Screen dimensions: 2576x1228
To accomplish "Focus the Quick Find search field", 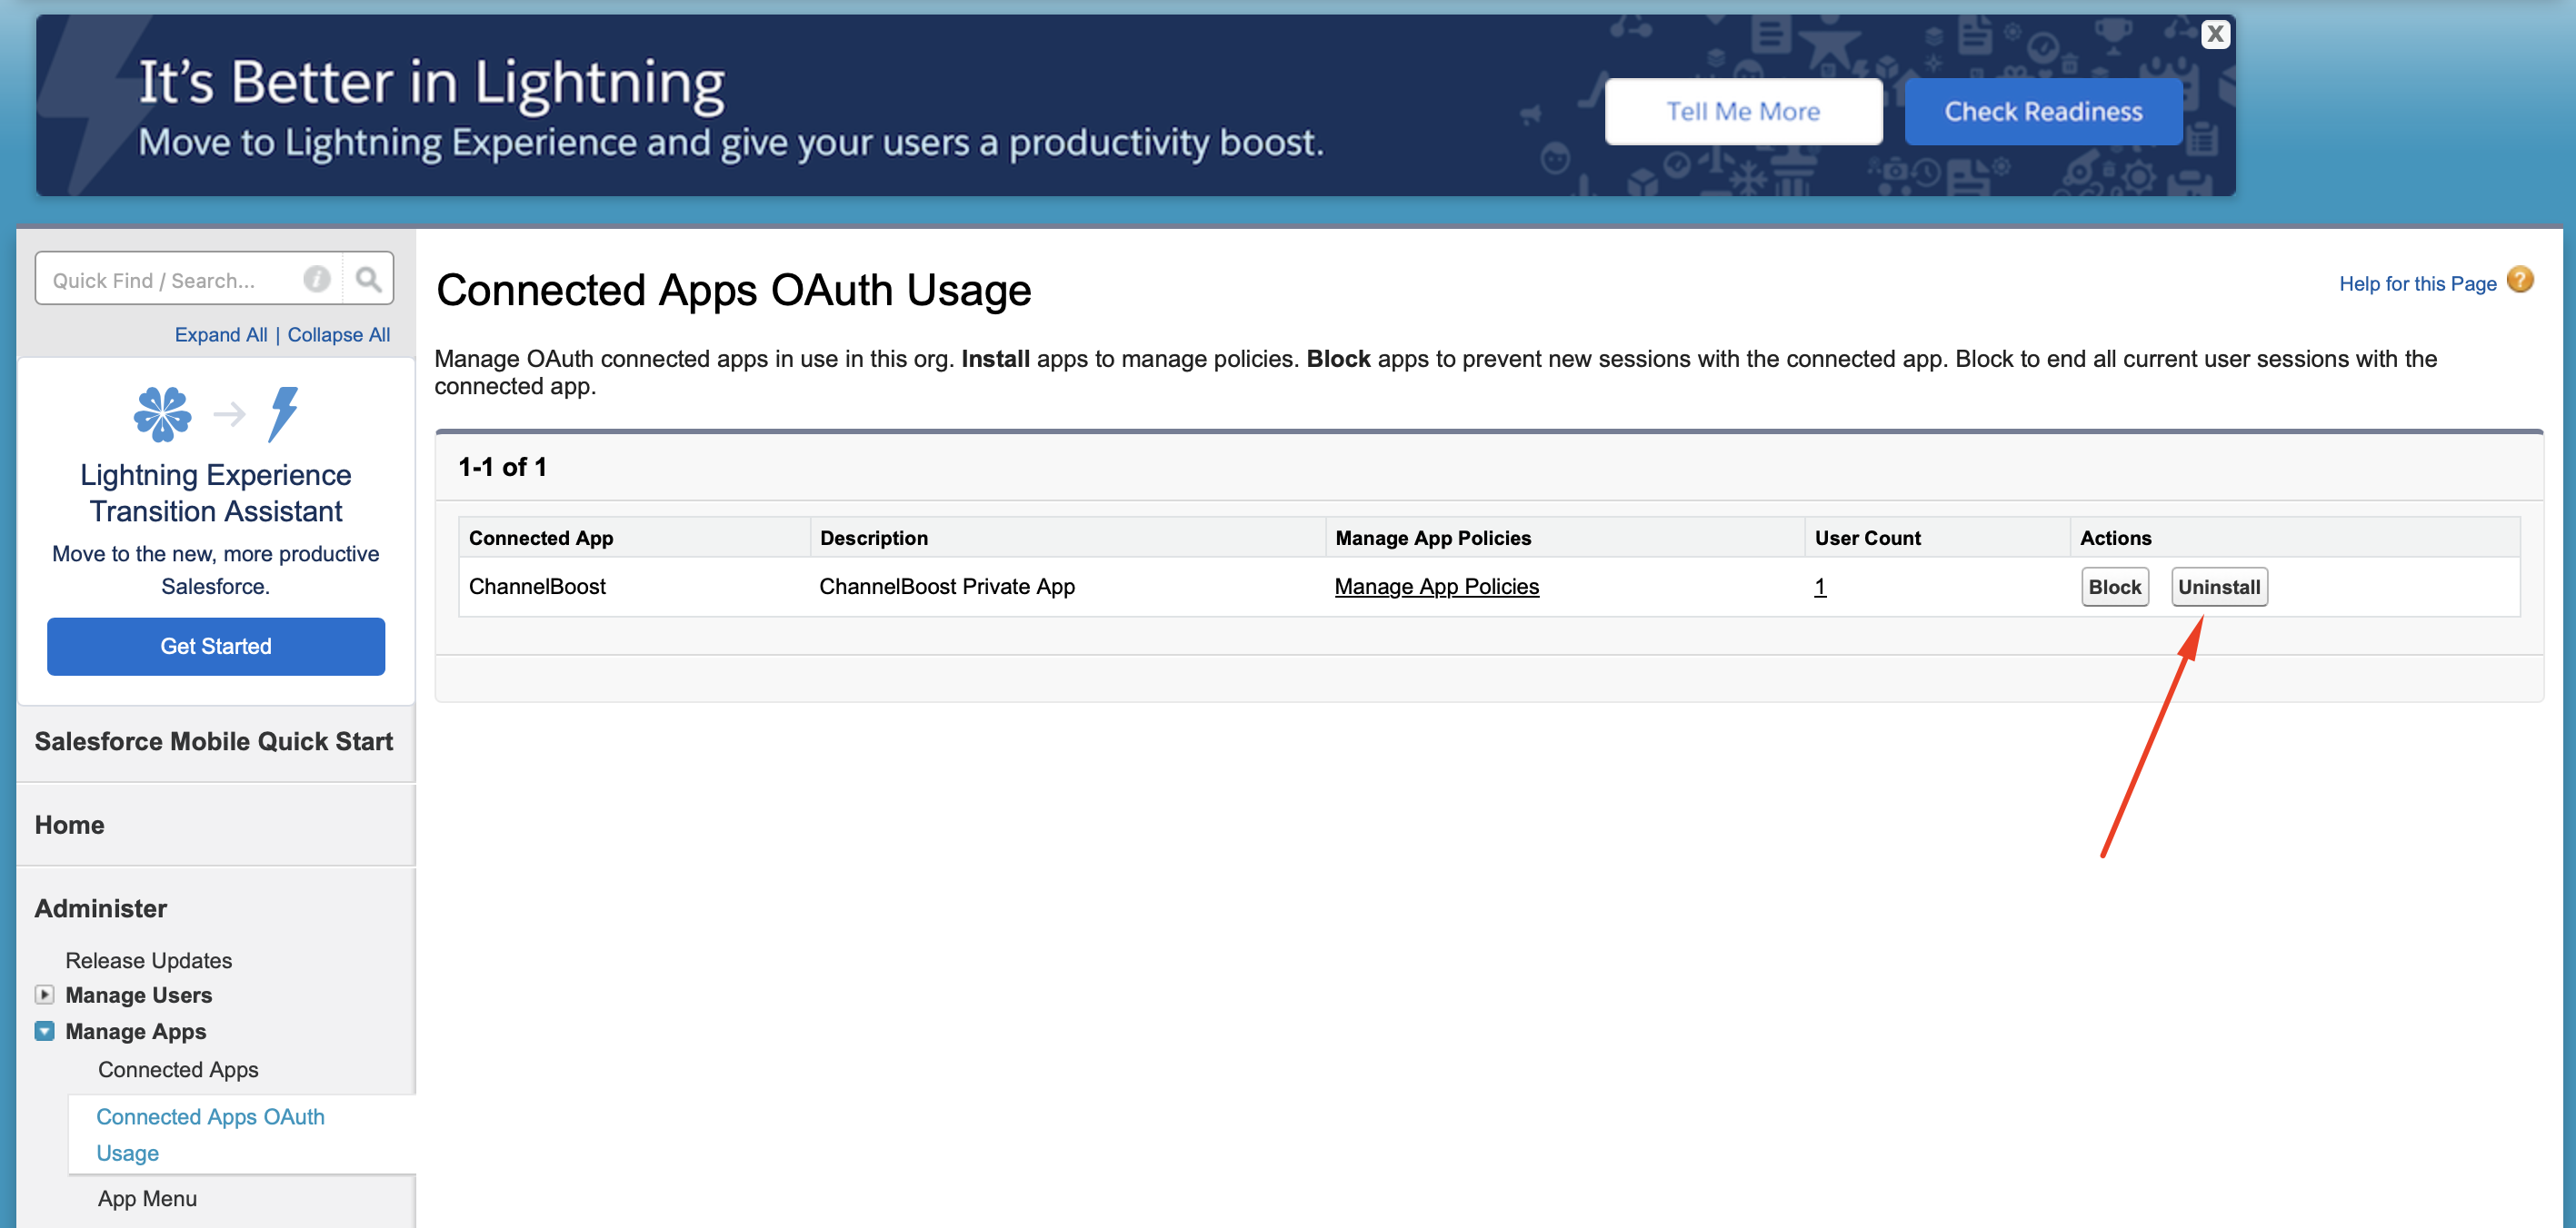I will tap(170, 280).
